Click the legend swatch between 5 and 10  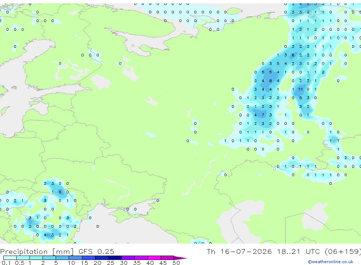62,258
